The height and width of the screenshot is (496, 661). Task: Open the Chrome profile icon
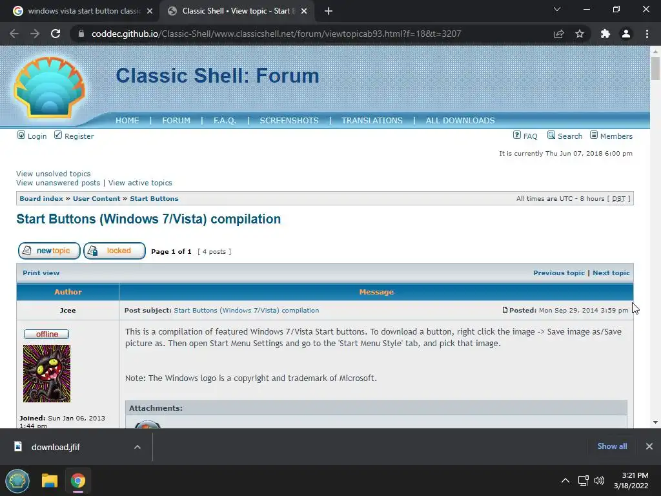(x=626, y=34)
